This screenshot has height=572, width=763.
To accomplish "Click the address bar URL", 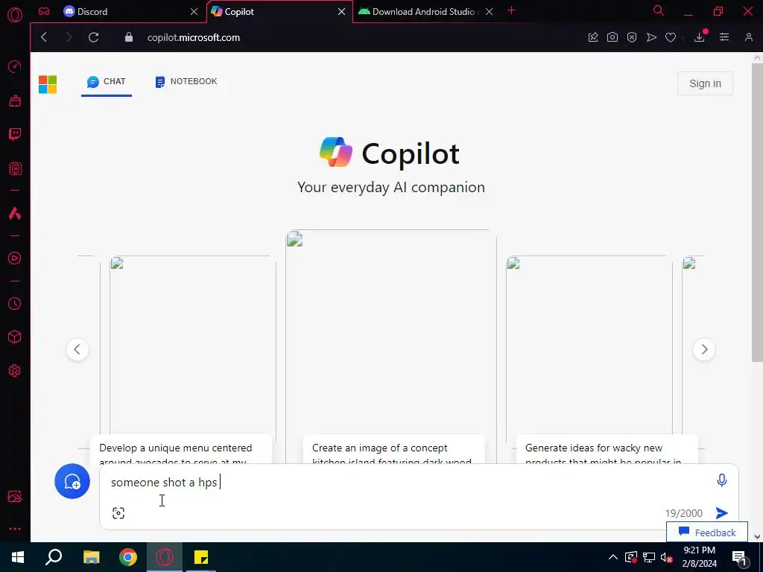I will pos(194,37).
